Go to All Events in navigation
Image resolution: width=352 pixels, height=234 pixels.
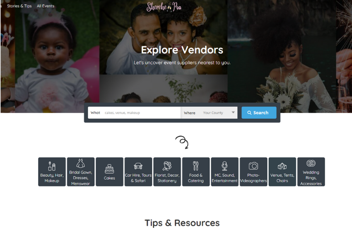[46, 6]
